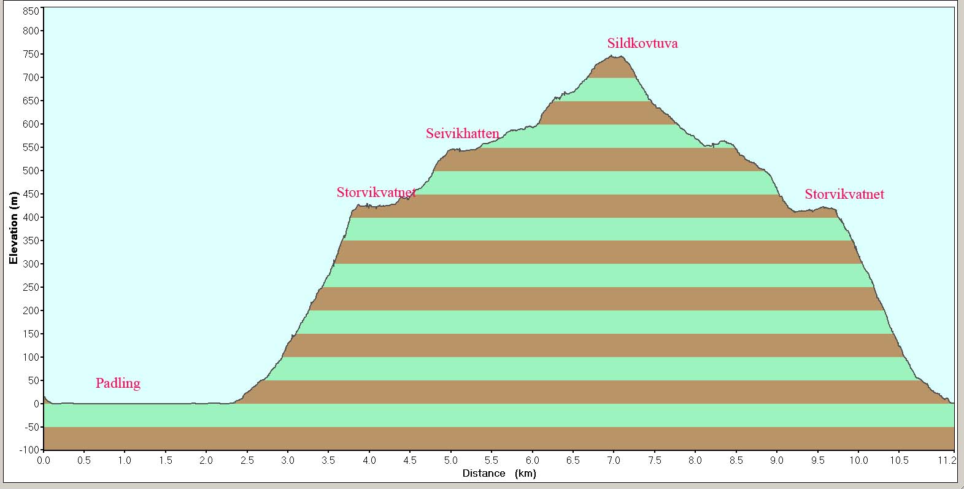Image resolution: width=964 pixels, height=489 pixels.
Task: Select the 400 elevation tick label
Action: (x=31, y=217)
